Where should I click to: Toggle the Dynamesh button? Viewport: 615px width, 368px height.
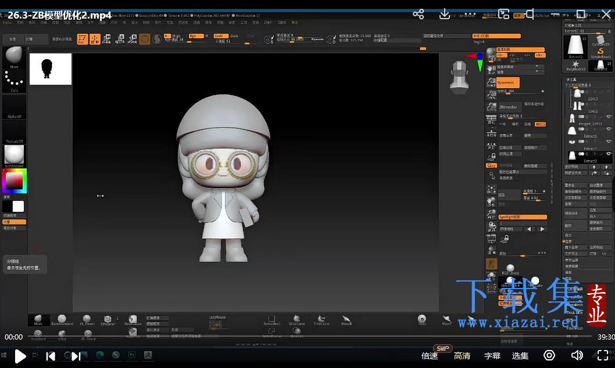click(508, 82)
